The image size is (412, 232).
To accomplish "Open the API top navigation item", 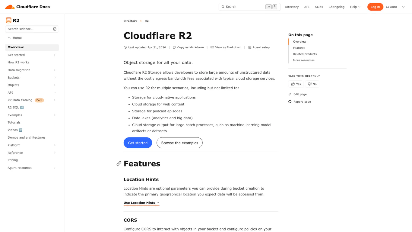I will (307, 7).
